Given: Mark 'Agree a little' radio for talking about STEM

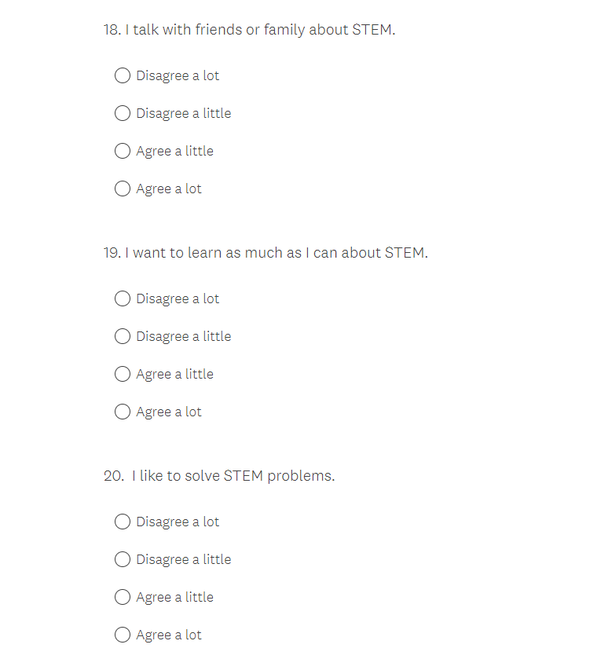Looking at the screenshot, I should pyautogui.click(x=123, y=151).
